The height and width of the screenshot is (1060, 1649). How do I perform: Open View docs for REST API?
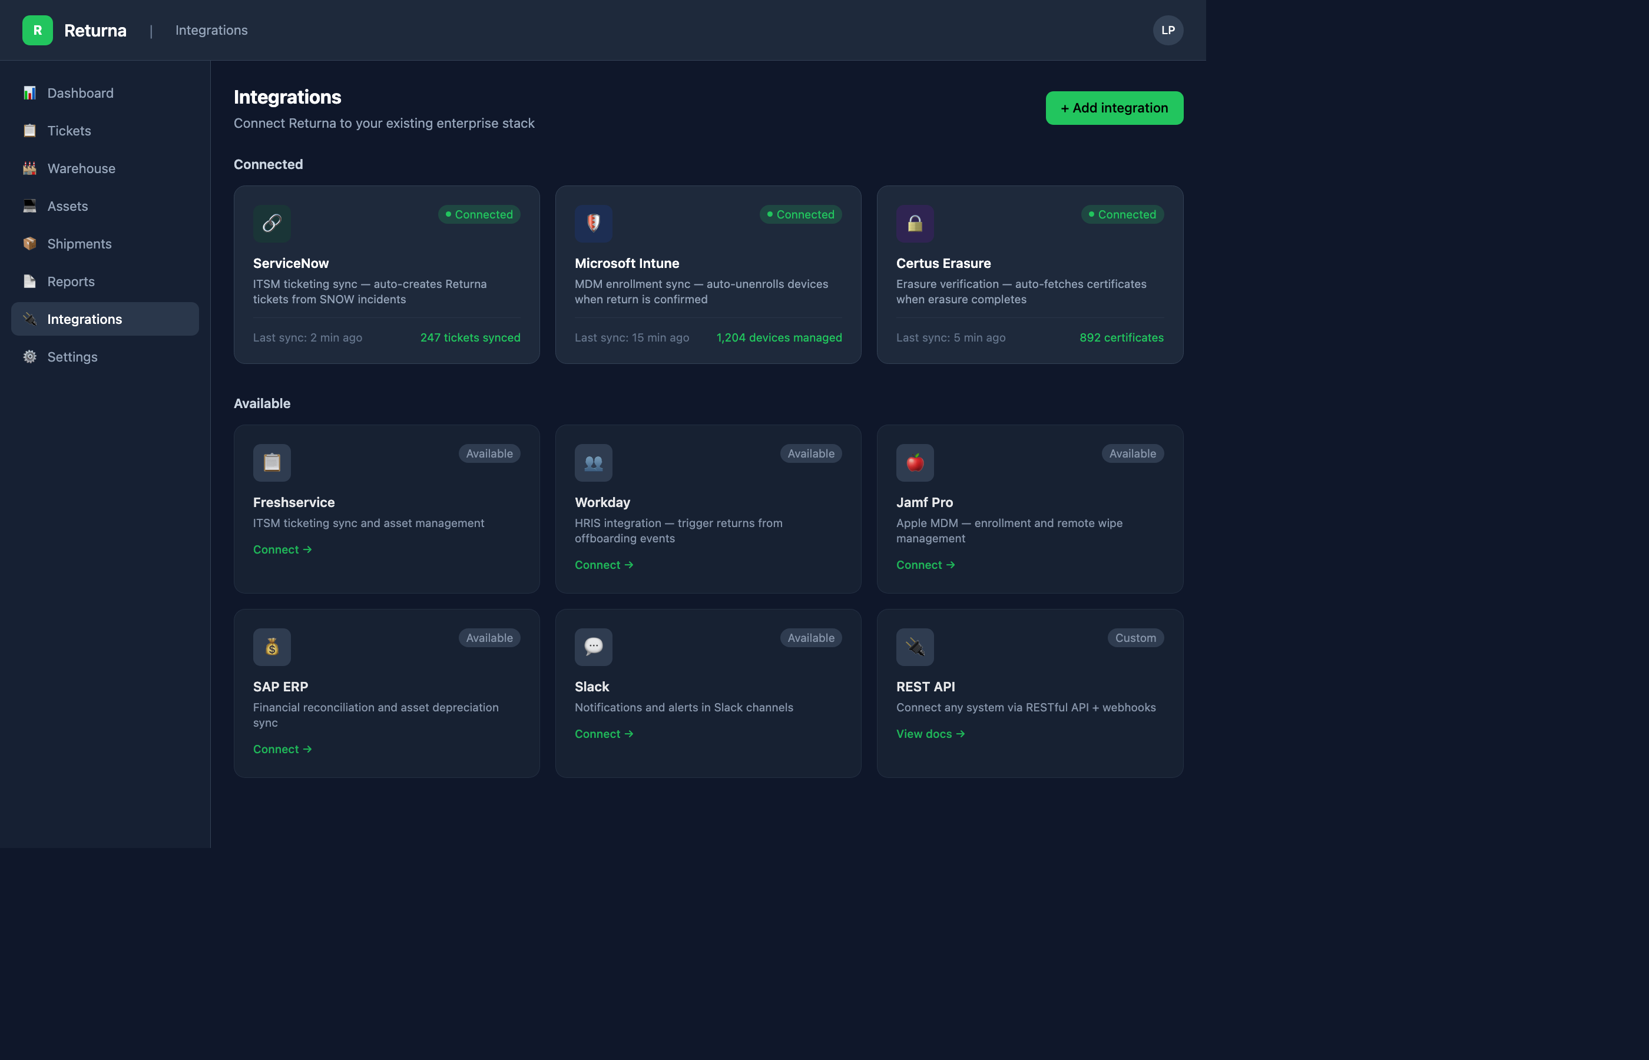tap(931, 733)
